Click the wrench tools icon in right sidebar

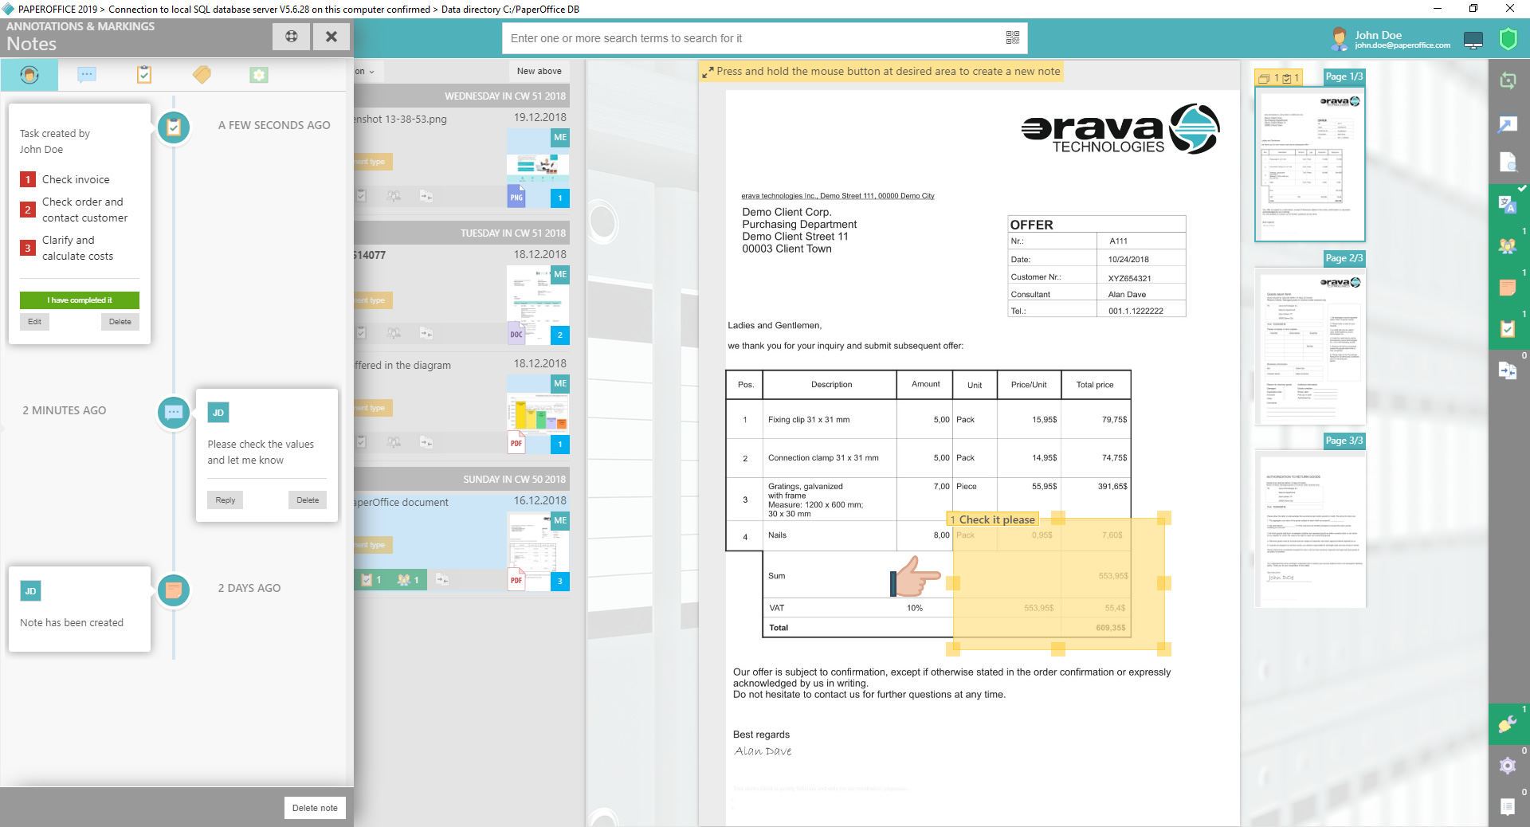pyautogui.click(x=1508, y=724)
